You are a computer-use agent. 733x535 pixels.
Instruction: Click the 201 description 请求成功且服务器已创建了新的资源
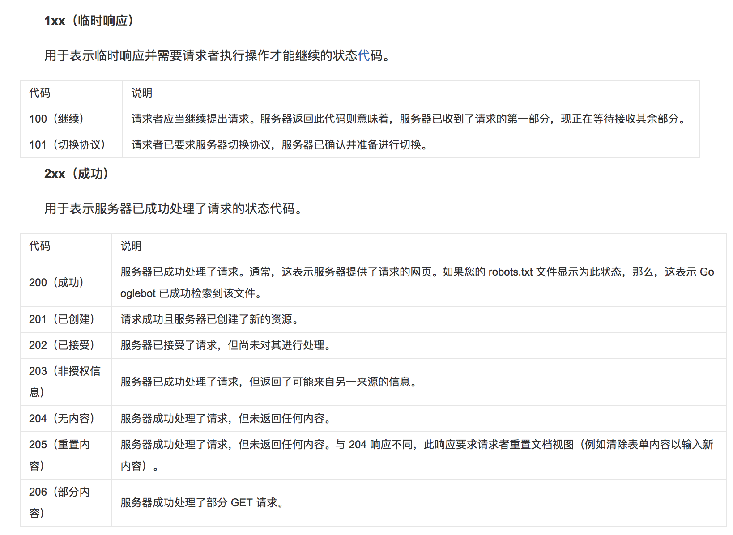tap(209, 319)
